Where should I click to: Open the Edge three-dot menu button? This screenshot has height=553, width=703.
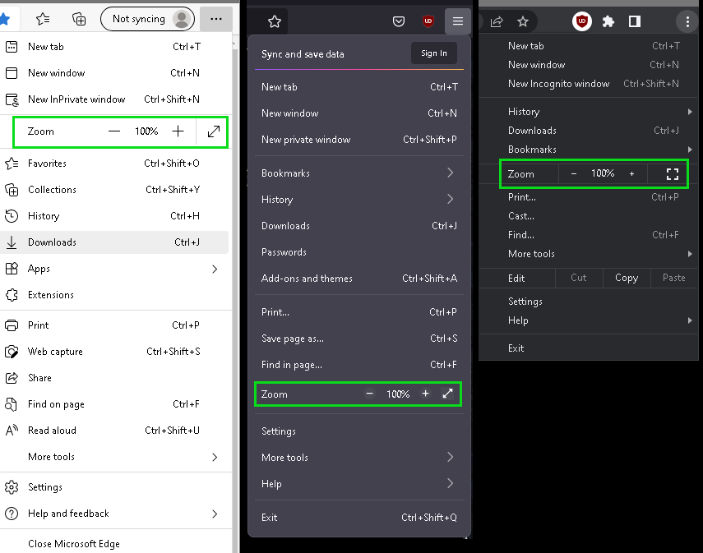click(216, 19)
